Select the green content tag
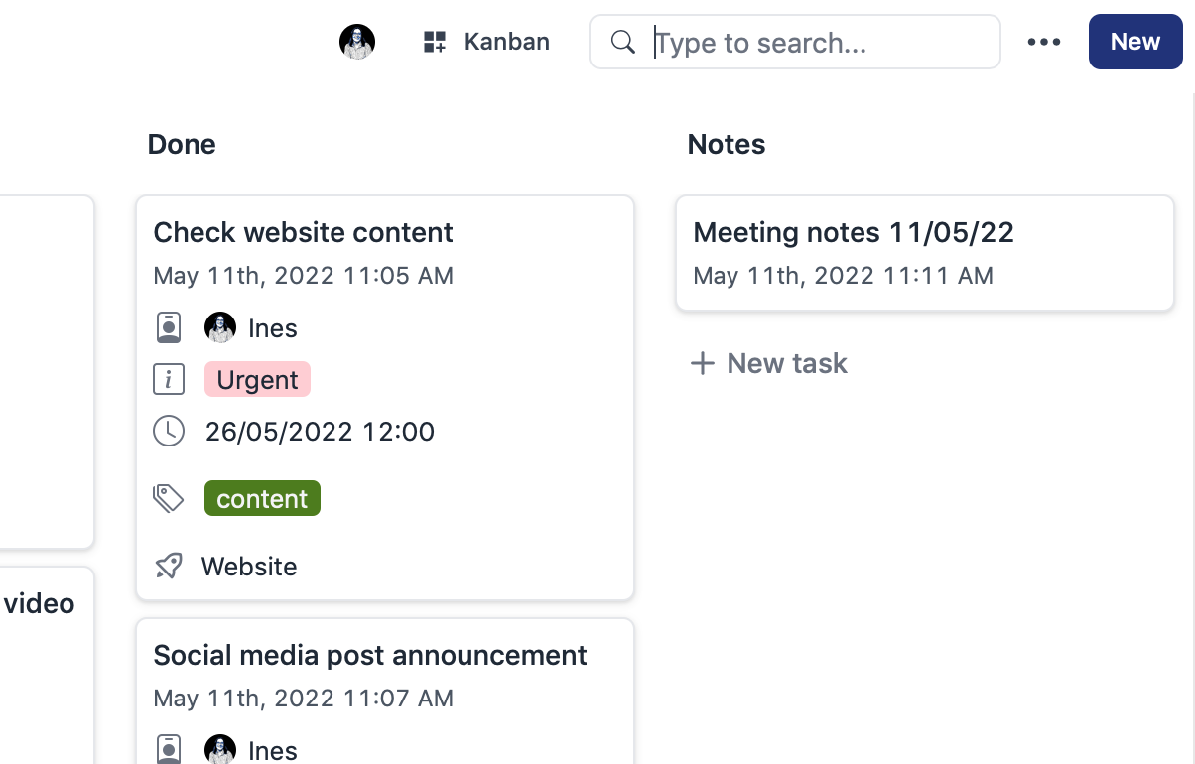 click(x=262, y=498)
